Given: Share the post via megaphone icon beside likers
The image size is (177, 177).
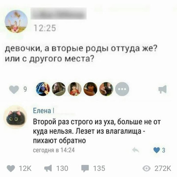Looking at the screenshot, I should point(162,89).
